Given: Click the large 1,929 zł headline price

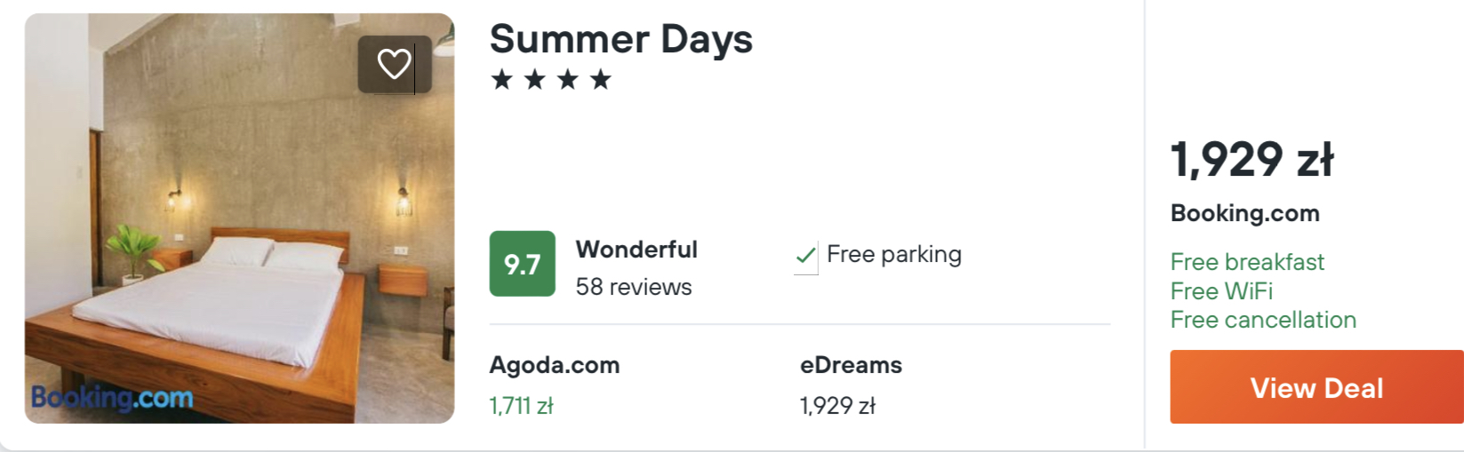Looking at the screenshot, I should point(1252,160).
